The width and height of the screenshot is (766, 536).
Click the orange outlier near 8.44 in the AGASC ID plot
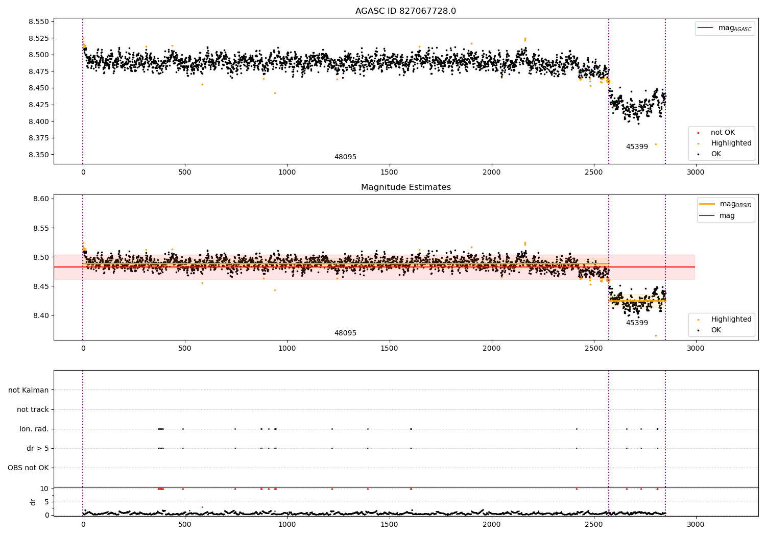[x=275, y=93]
